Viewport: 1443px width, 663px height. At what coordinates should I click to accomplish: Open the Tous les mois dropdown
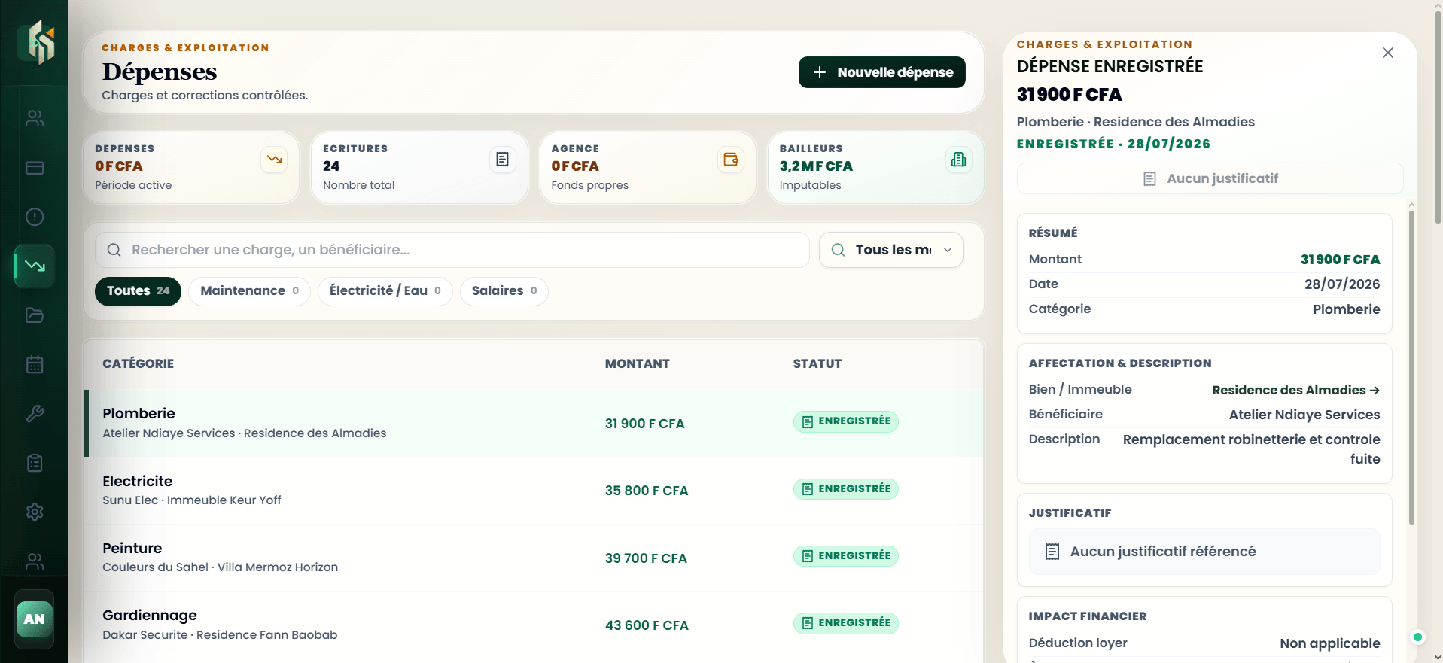point(891,250)
